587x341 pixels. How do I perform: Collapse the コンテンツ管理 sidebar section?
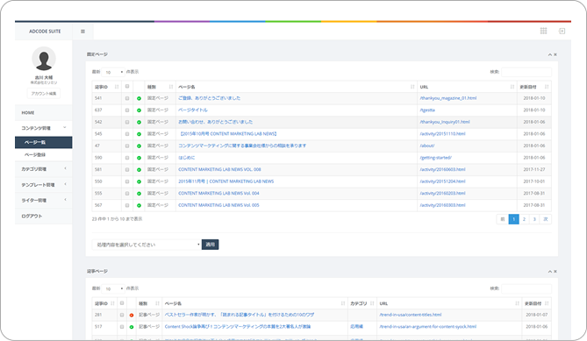pos(43,128)
